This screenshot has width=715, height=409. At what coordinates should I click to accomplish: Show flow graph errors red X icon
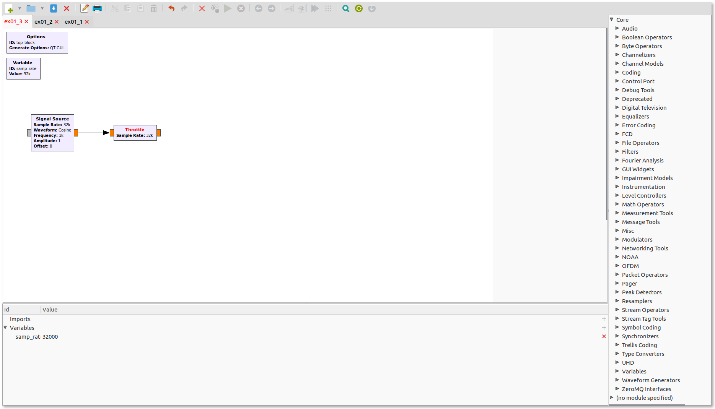[x=202, y=8]
